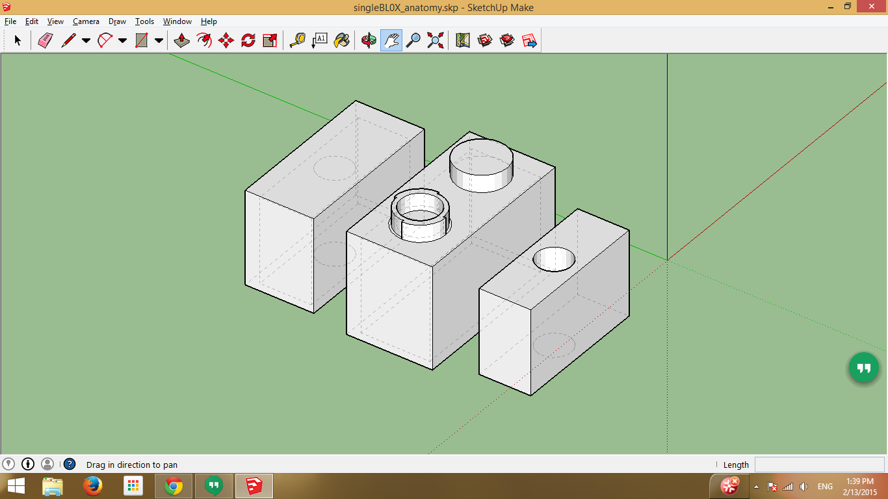Select the Rotate tool

[248, 40]
